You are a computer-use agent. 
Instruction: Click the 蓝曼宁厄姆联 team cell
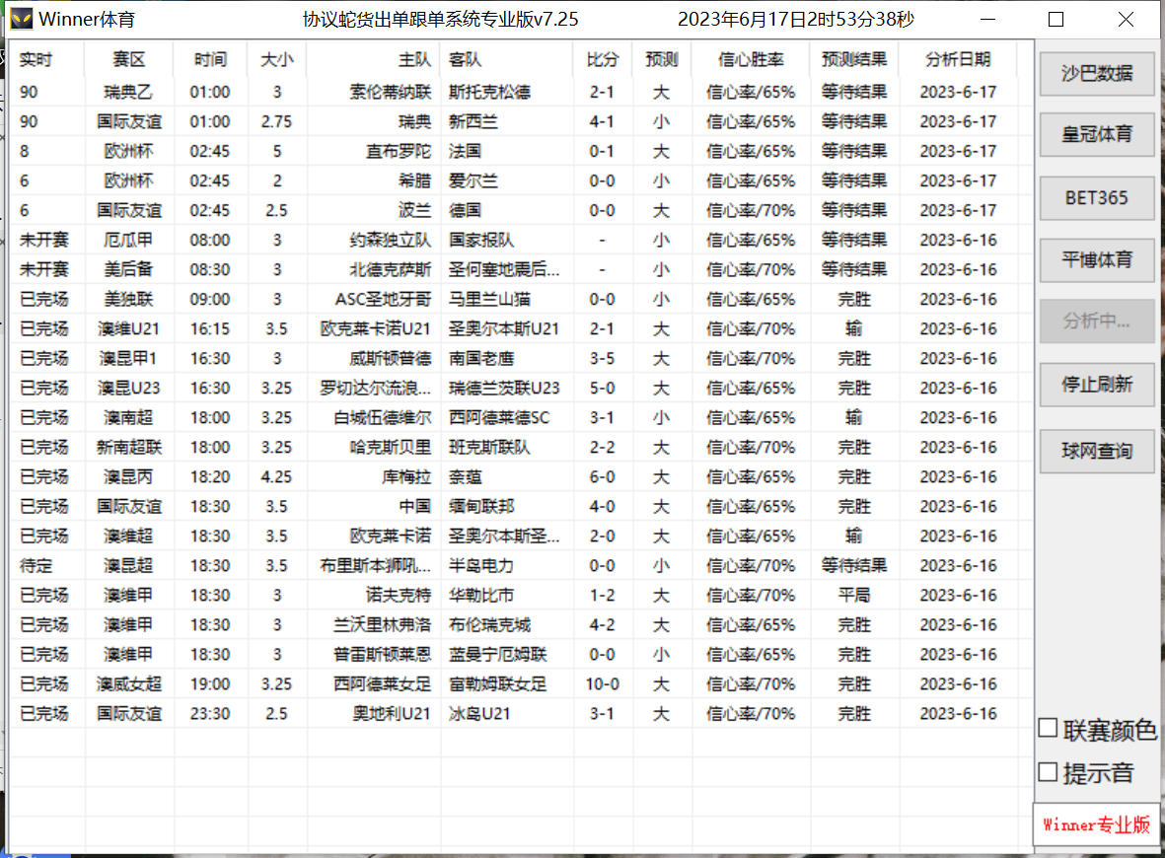pos(497,655)
